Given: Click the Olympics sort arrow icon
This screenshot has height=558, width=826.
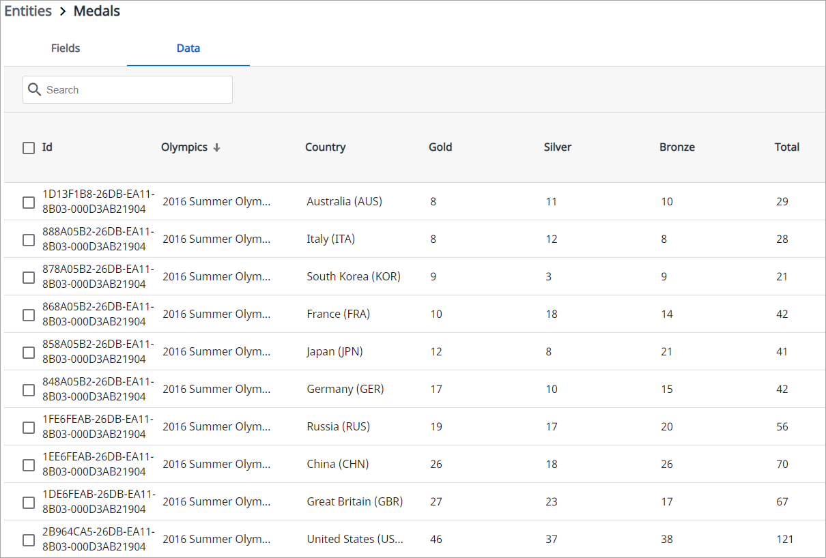Looking at the screenshot, I should click(216, 147).
